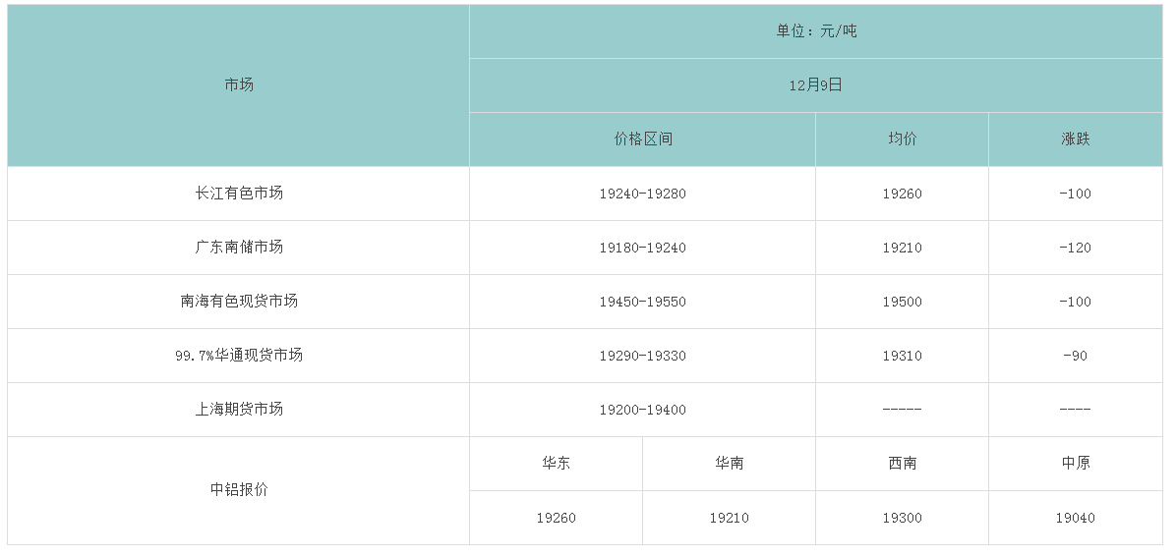Click the 单位:元/吨 header cell
1176x556 pixels.
[816, 31]
